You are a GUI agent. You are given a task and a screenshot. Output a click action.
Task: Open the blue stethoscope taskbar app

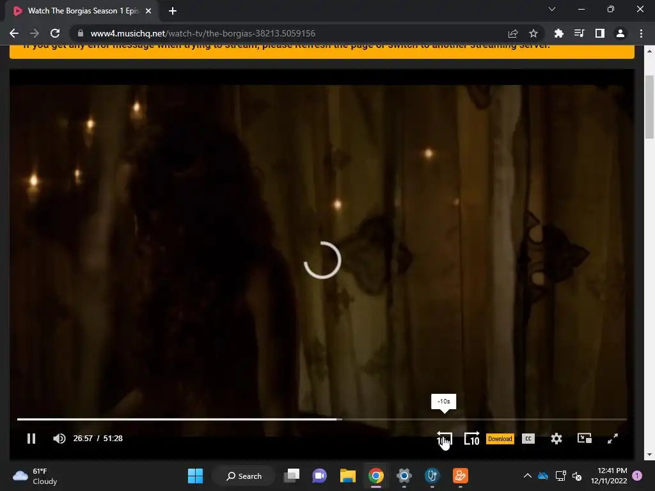pyautogui.click(x=432, y=476)
